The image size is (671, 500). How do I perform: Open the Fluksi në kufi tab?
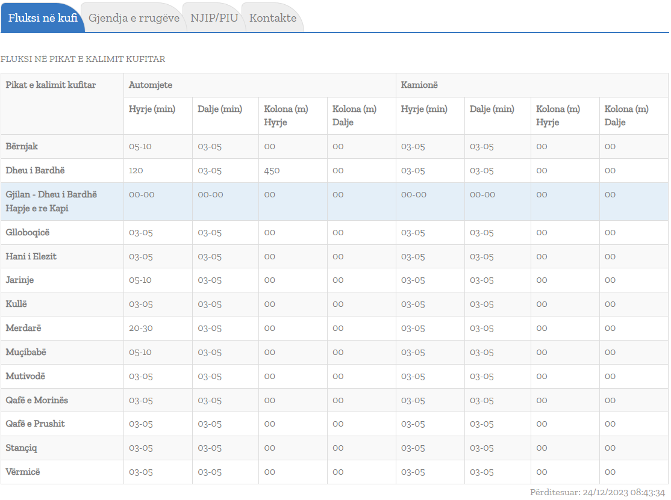tap(43, 18)
